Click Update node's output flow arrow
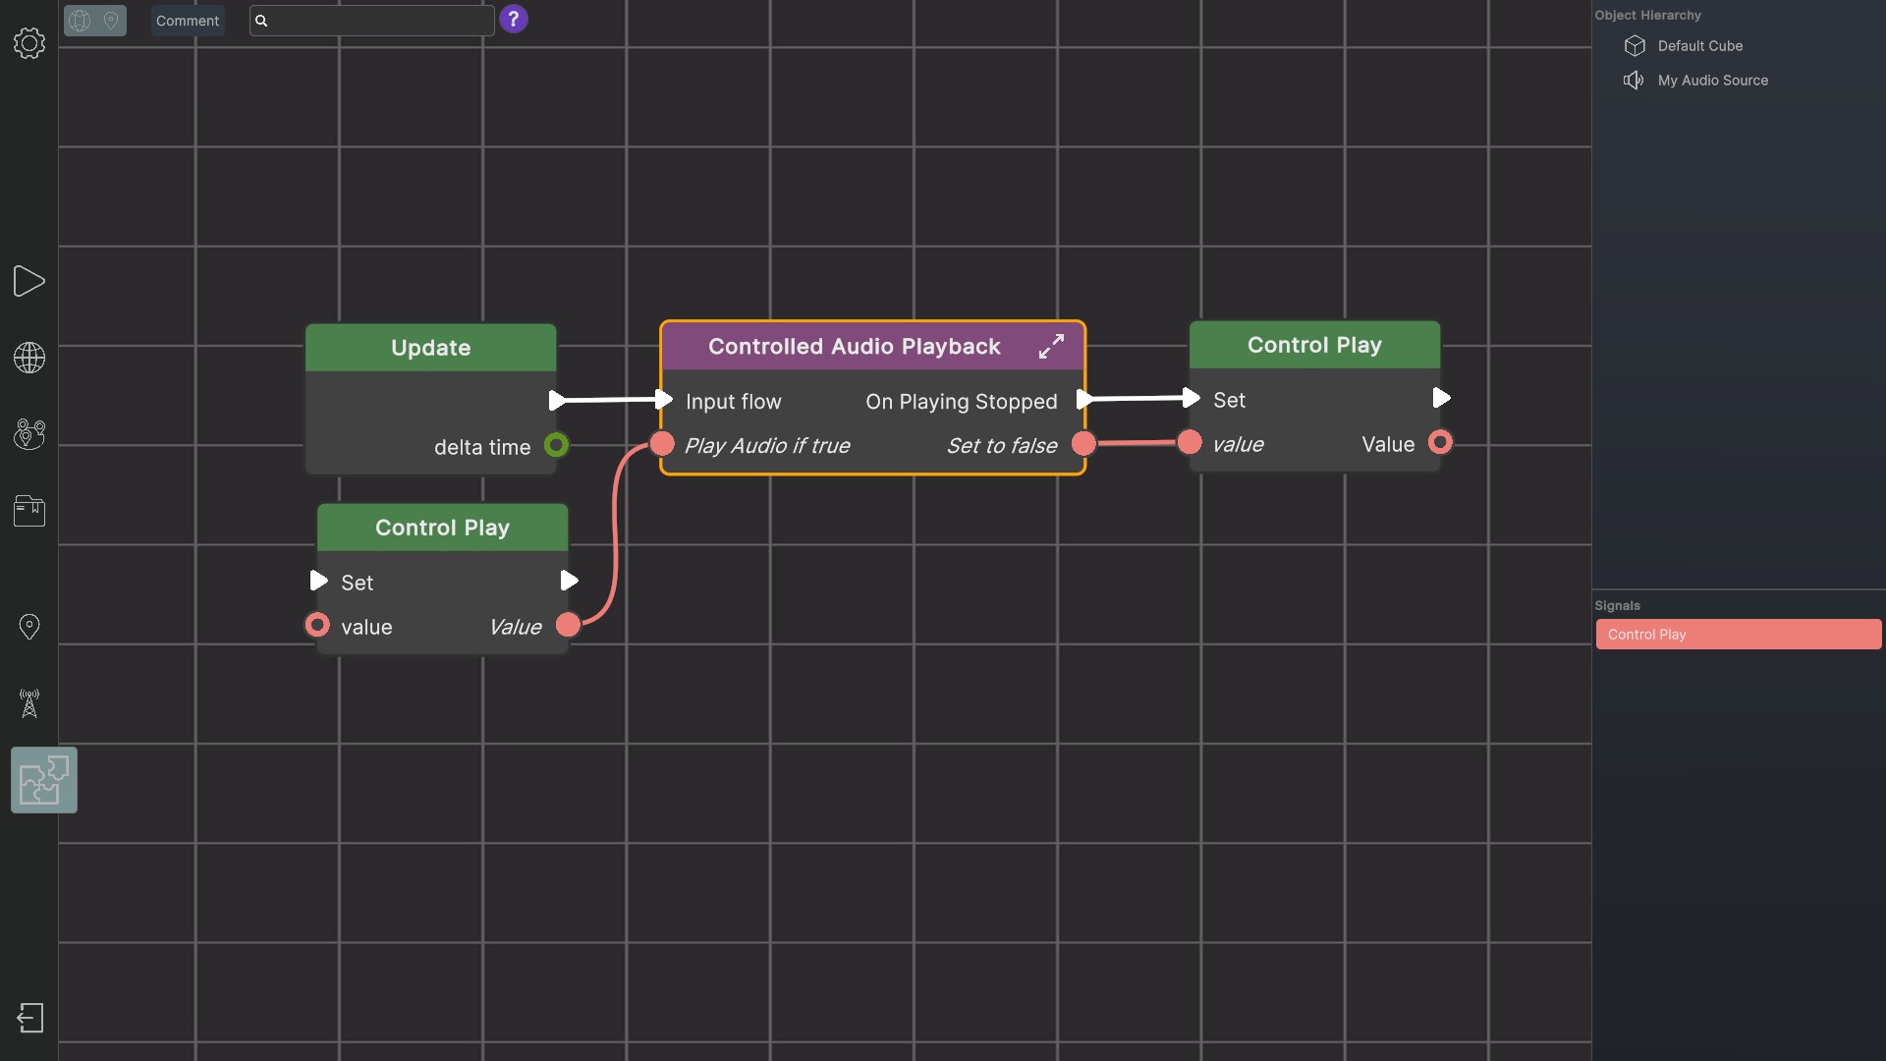1886x1061 pixels. pos(557,401)
